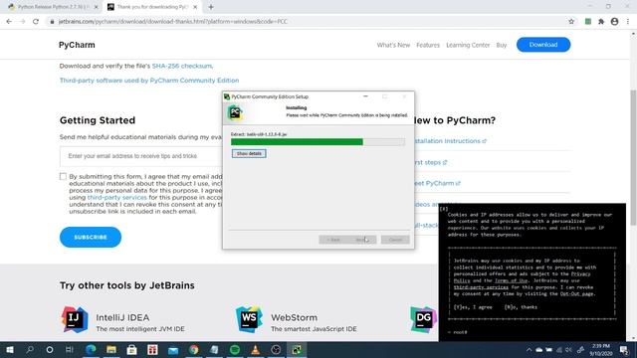Open the Meet PyCharm link
Screen dimensions: 637x358
point(437,183)
